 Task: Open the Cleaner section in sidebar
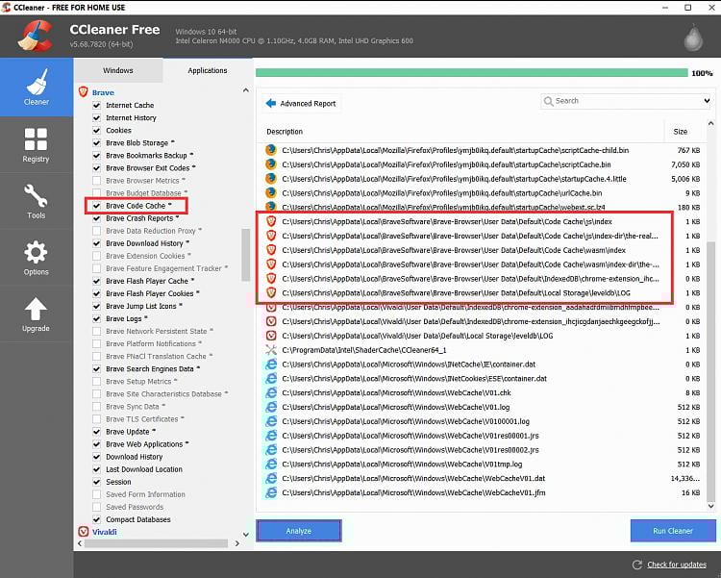pos(37,87)
